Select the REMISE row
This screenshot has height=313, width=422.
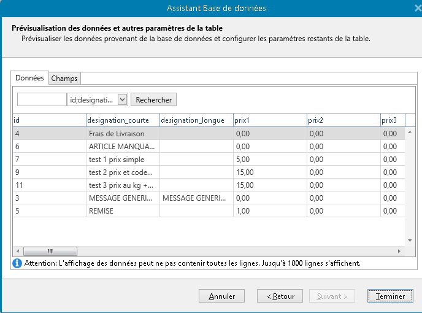101,211
